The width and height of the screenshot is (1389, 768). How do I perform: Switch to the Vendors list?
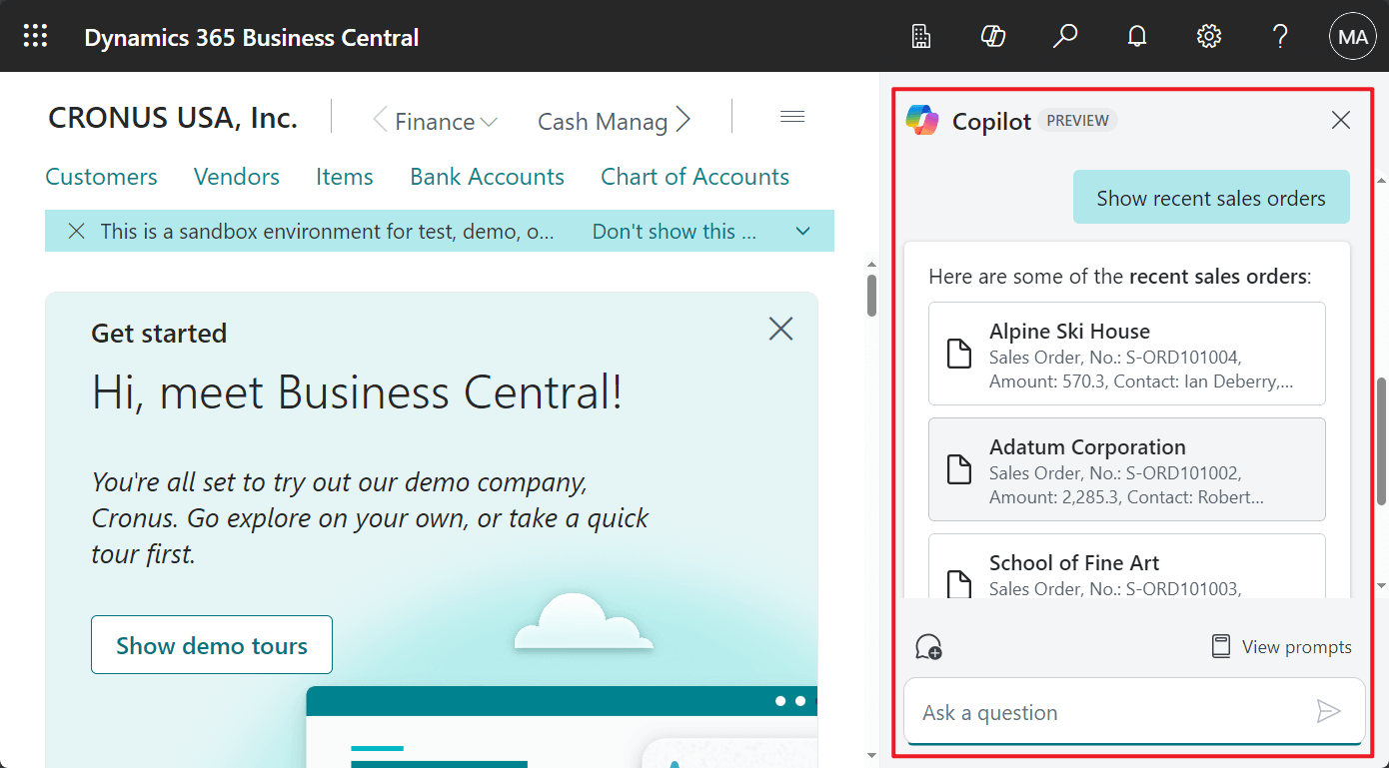pos(236,176)
